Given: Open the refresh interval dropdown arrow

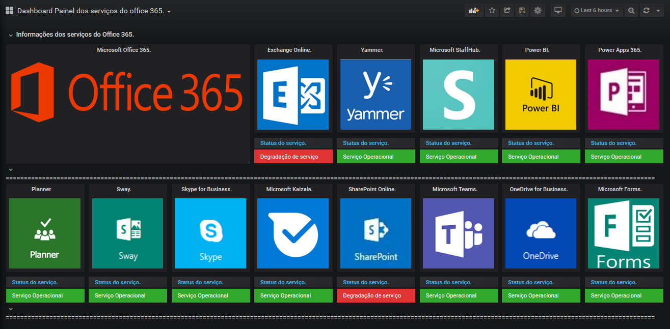Looking at the screenshot, I should pos(658,10).
